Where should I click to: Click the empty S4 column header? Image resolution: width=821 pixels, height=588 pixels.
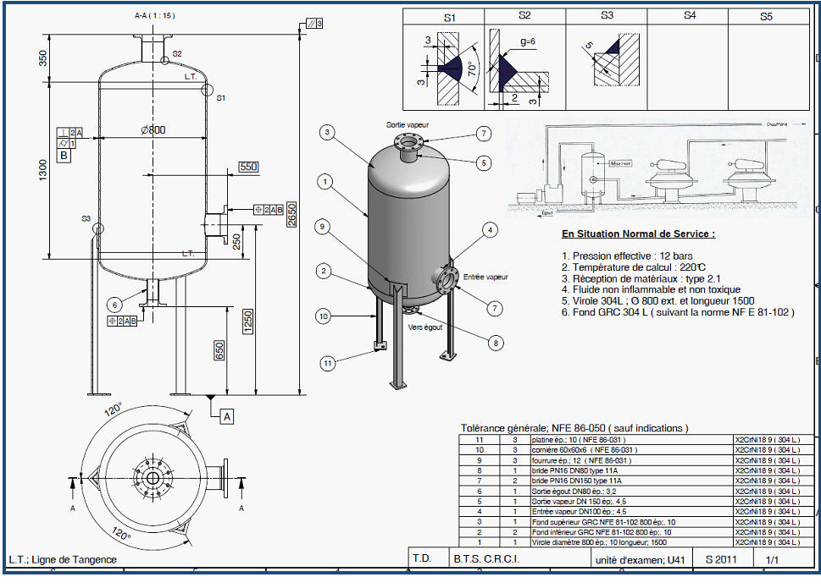click(x=690, y=16)
